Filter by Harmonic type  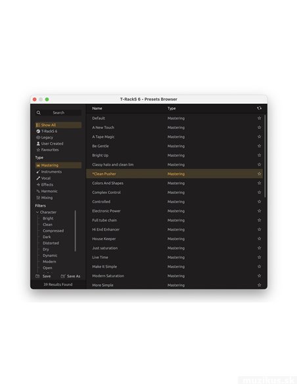pyautogui.click(x=47, y=191)
